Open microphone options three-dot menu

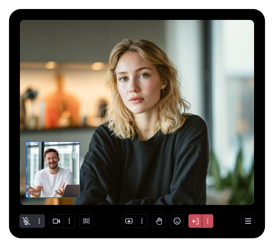(39, 221)
